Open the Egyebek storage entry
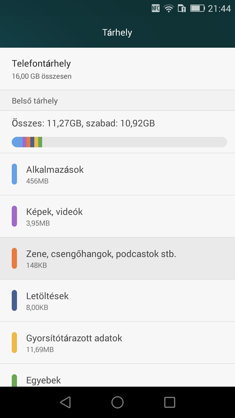Image resolution: width=235 pixels, height=418 pixels. 117,380
